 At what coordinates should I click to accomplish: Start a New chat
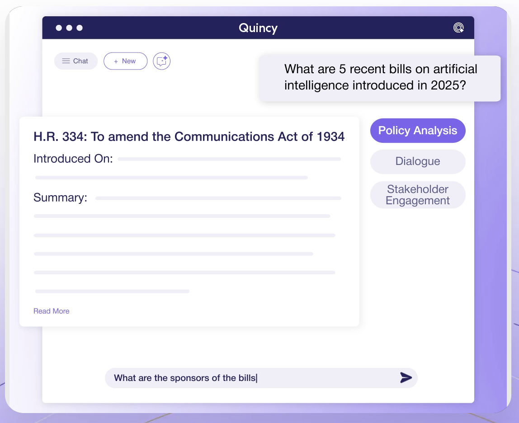(x=125, y=61)
